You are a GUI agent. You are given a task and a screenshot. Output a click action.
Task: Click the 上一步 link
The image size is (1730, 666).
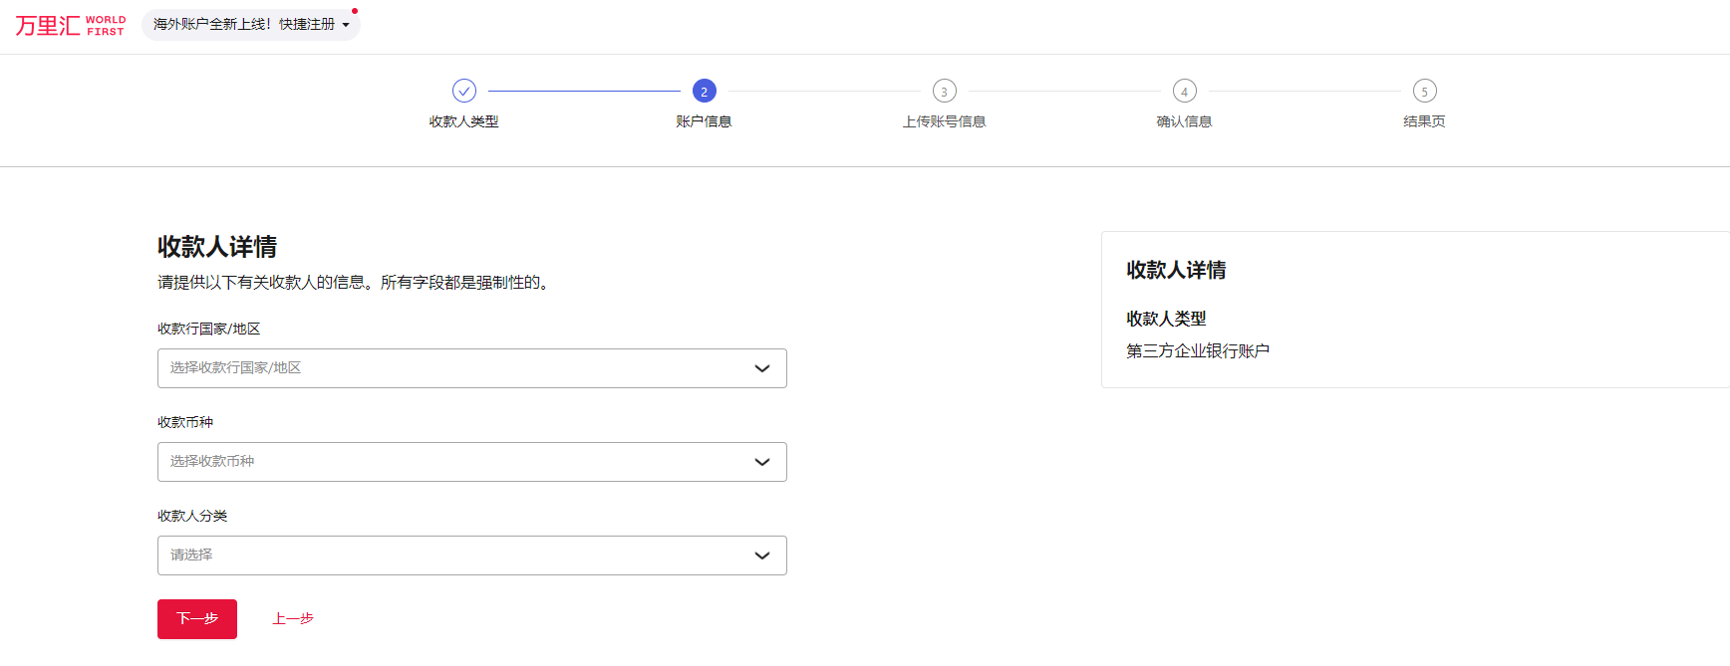(293, 619)
